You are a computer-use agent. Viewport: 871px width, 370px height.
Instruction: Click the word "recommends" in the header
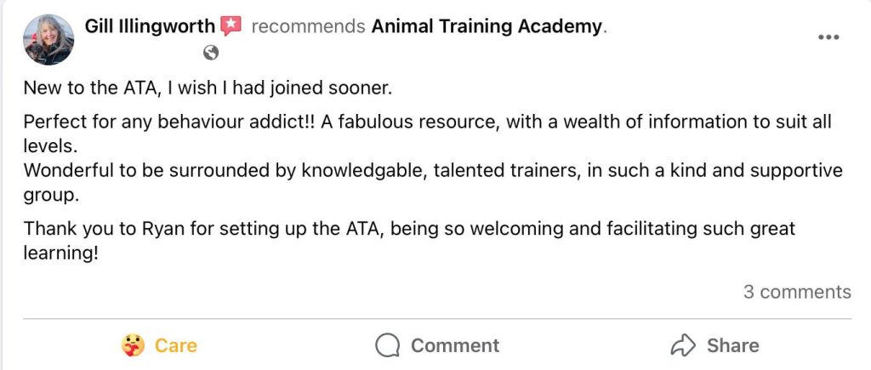pos(309,26)
